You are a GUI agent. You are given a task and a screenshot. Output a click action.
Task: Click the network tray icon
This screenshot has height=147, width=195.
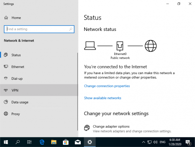pos(149,142)
